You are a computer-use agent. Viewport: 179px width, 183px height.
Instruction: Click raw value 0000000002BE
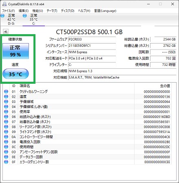coord(157,142)
